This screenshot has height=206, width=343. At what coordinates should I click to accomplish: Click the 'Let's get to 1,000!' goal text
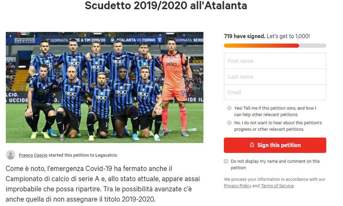288,36
